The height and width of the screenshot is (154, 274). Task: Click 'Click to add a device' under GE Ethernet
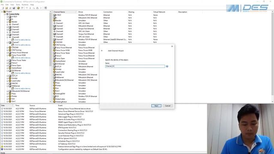23,73
